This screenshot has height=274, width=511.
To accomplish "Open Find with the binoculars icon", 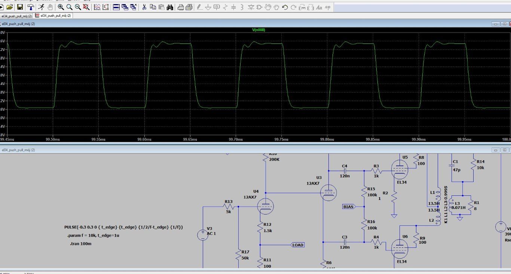I will click(169, 7).
